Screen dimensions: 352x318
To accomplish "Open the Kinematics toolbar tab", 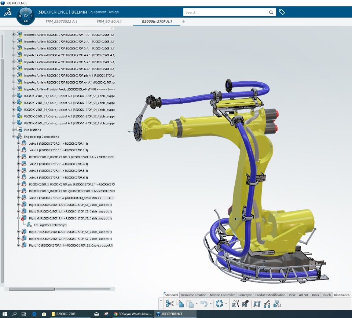I will 341,295.
